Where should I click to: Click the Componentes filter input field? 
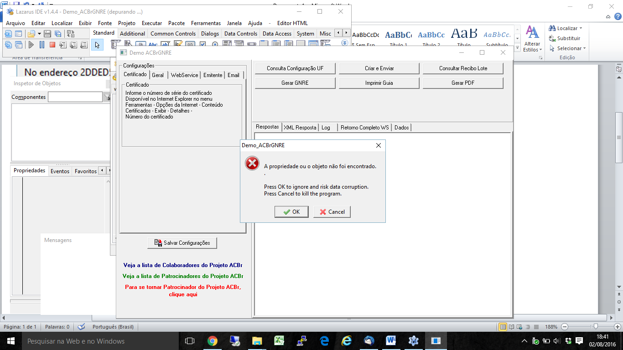[x=75, y=97]
